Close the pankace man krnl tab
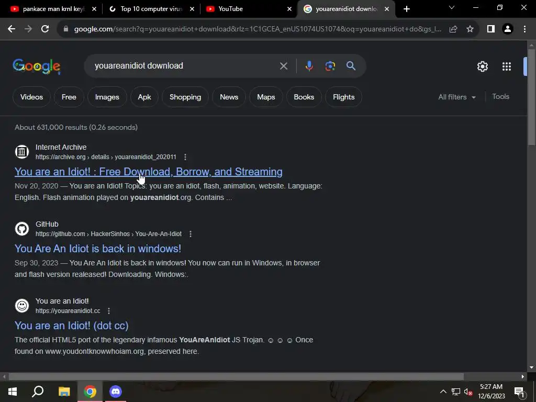The width and height of the screenshot is (536, 402). coord(94,9)
